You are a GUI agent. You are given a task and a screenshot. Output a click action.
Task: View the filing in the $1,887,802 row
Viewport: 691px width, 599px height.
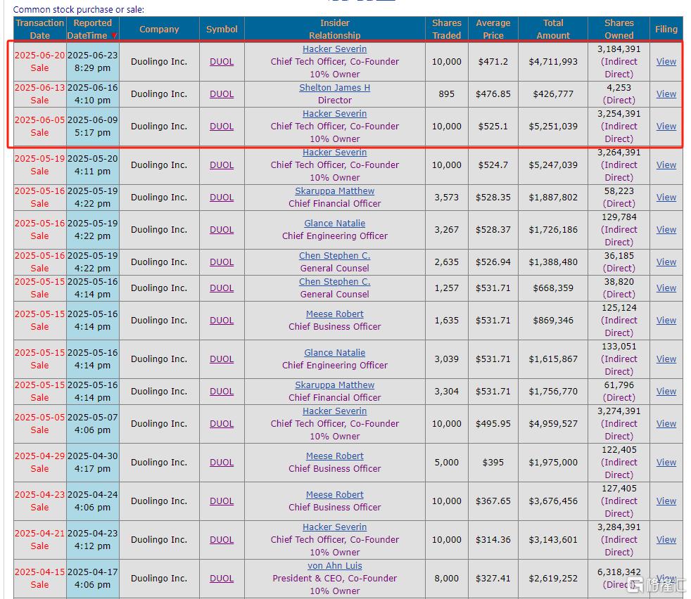click(x=666, y=198)
